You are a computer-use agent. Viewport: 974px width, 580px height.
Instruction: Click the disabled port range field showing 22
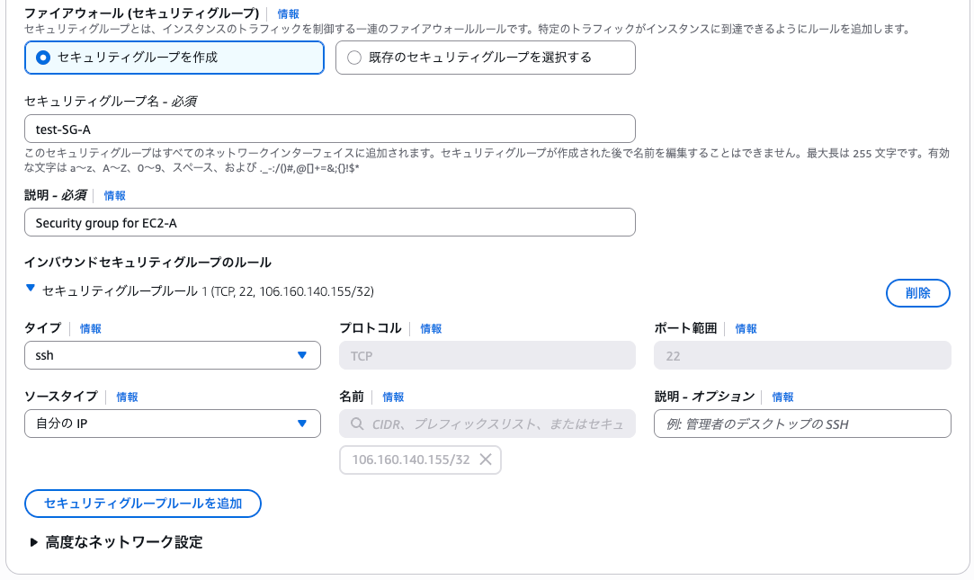[802, 355]
